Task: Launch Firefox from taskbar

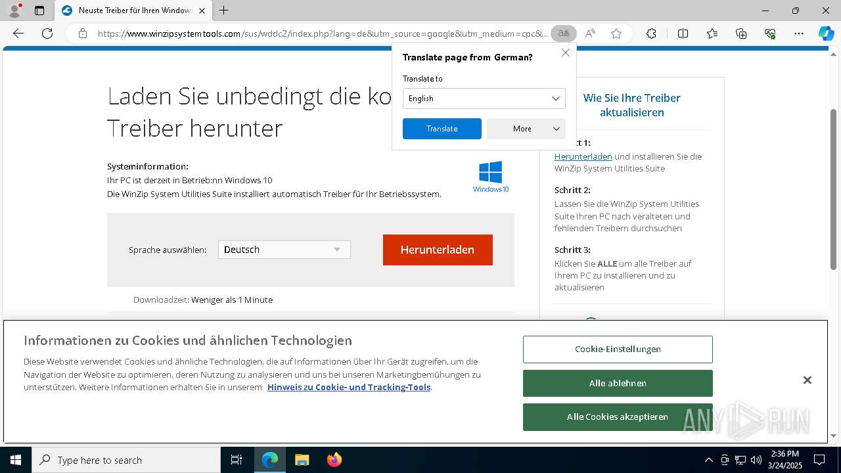Action: pyautogui.click(x=334, y=460)
